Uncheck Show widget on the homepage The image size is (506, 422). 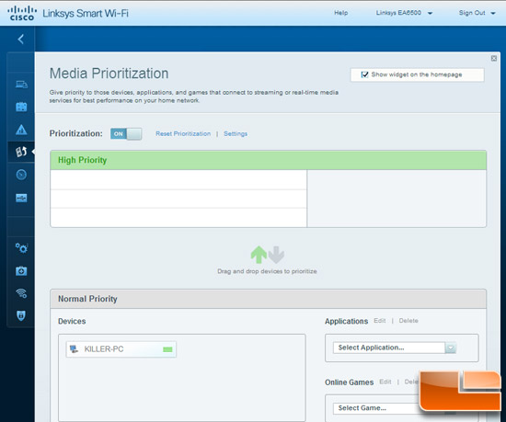click(364, 74)
